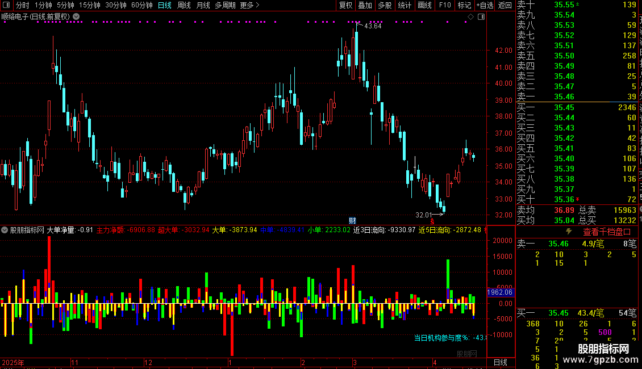The height and width of the screenshot is (369, 642).
Task: Select the 卖五 35.50 ask row
Action: click(x=577, y=56)
